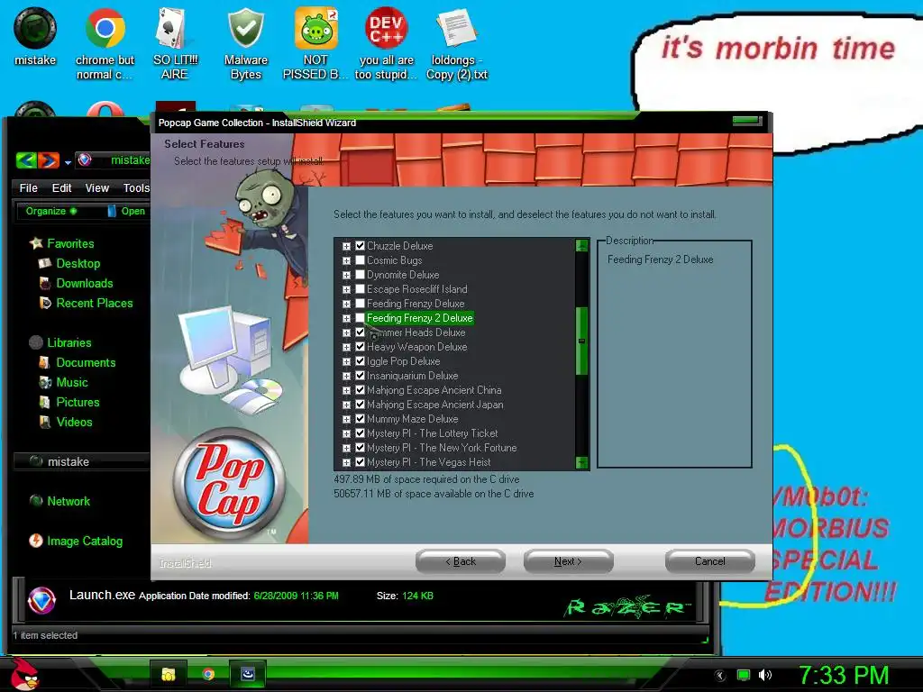Open the file explorer taskbar icon
Viewport: 923px width, 692px height.
(169, 674)
